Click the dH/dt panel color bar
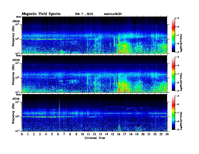199x154 pixels. tap(173, 35)
